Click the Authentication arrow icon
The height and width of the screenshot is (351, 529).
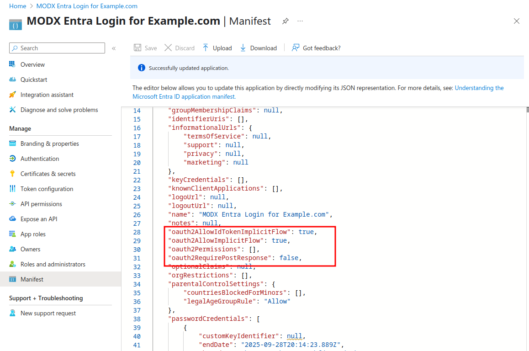(x=12, y=159)
